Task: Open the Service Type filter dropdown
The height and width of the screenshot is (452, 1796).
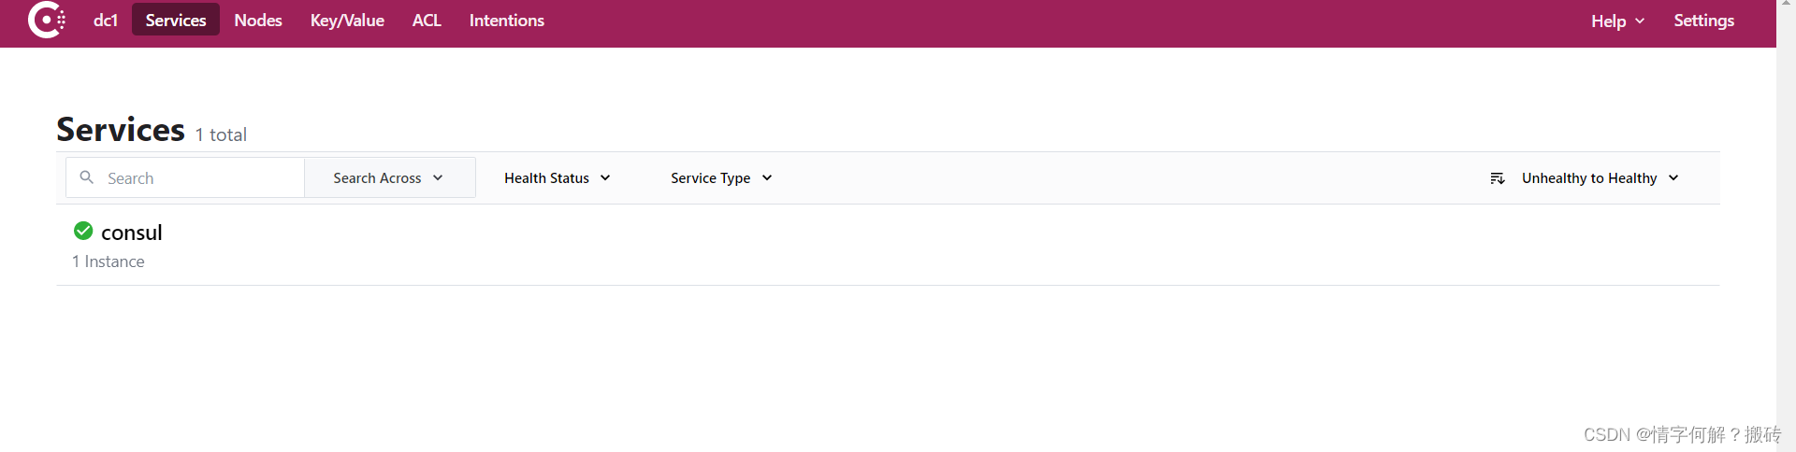Action: 721,177
